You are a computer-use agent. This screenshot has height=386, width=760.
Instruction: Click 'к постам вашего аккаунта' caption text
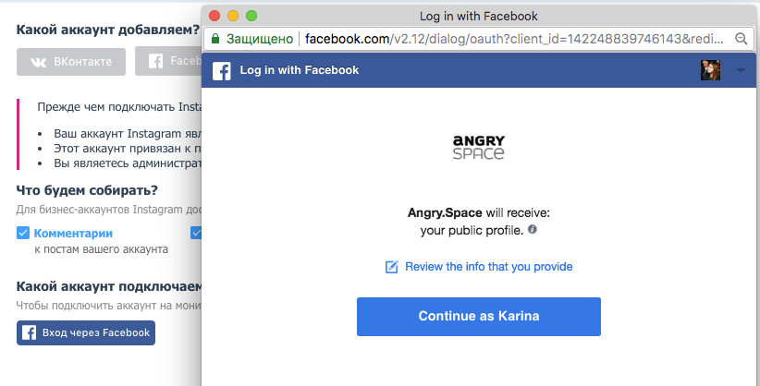pos(102,249)
